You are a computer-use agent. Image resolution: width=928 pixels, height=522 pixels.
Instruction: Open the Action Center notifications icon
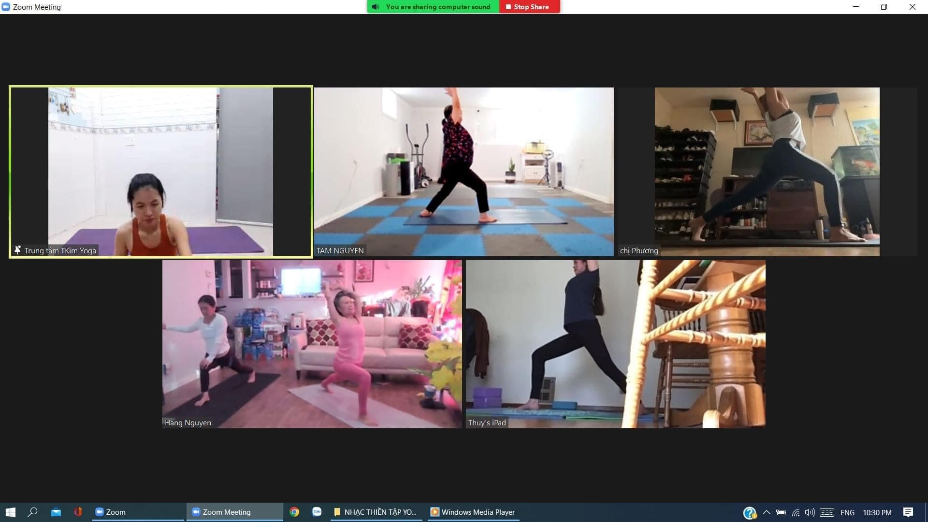click(x=908, y=512)
